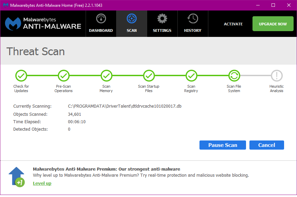The width and height of the screenshot is (297, 197).
Task: Click the UPGRADE NOW button
Action: (273, 24)
